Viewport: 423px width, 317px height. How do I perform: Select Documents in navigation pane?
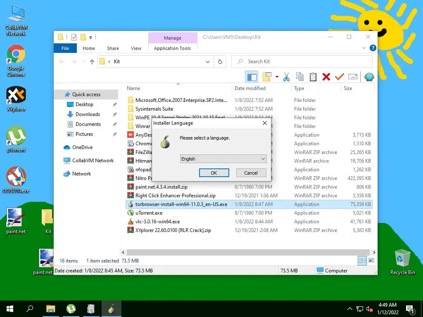coord(88,124)
